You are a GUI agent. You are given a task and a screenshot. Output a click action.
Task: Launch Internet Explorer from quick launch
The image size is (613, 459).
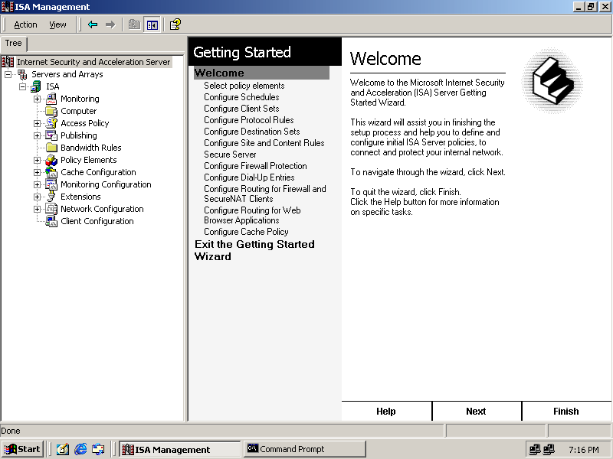[80, 449]
